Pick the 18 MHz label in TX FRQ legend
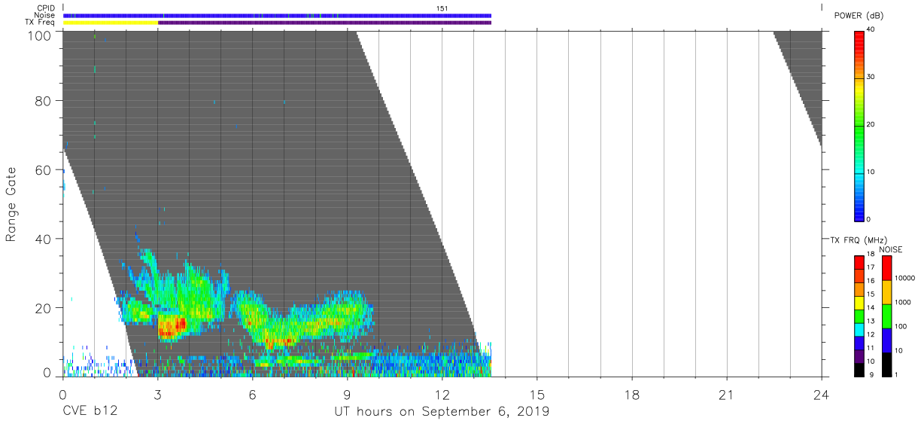The height and width of the screenshot is (427, 924). (x=871, y=255)
